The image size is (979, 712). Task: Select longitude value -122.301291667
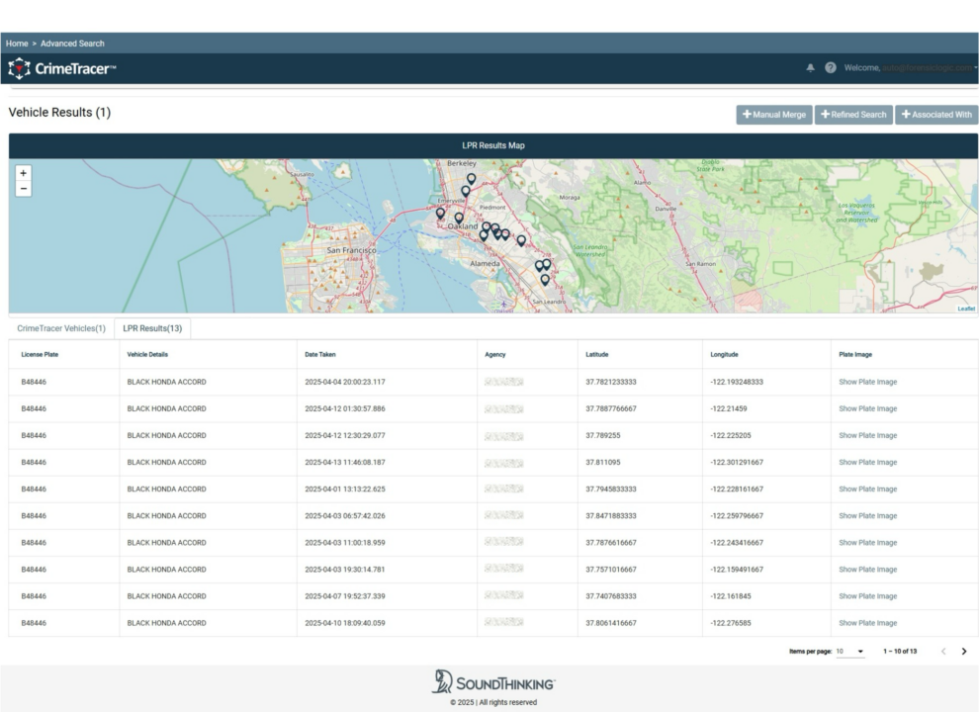coord(737,463)
